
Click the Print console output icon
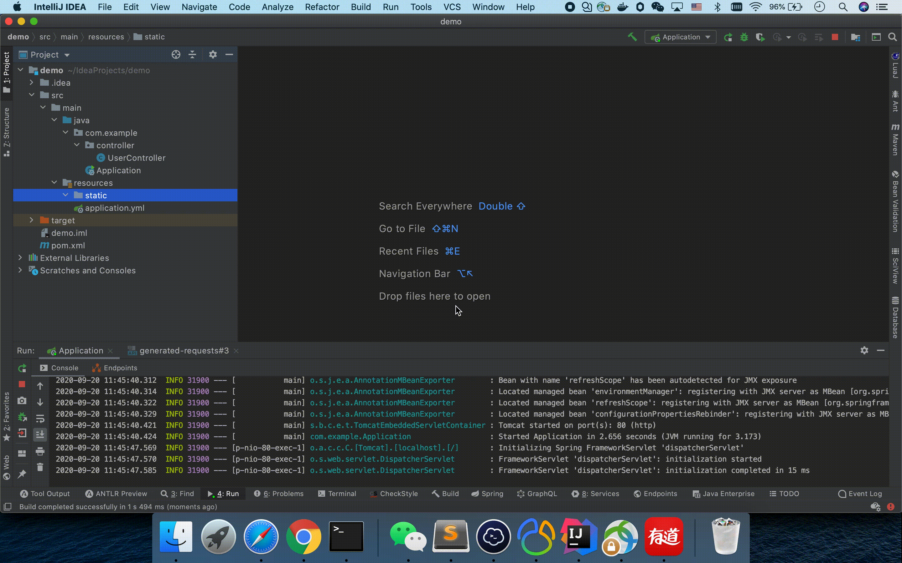pos(40,451)
